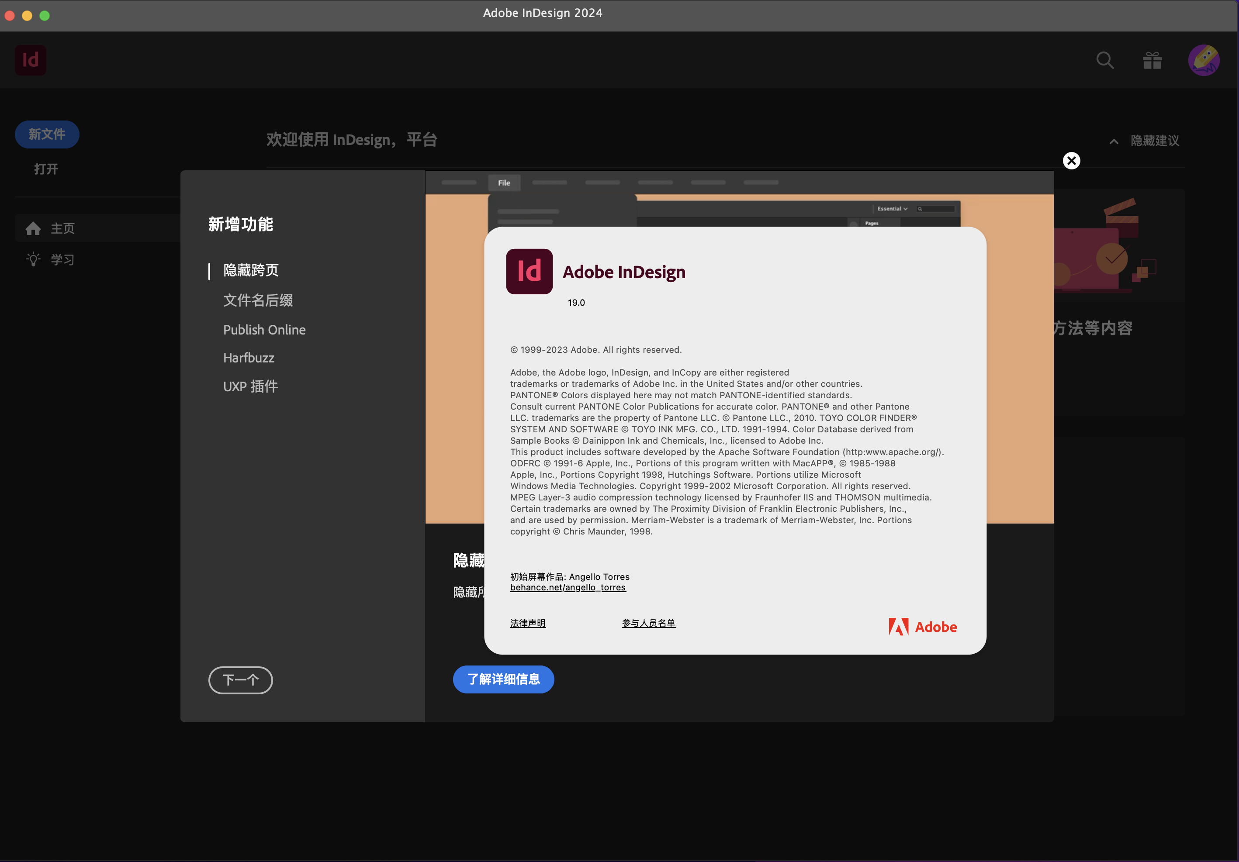This screenshot has width=1239, height=862.
Task: Select the 学习 lightbulb icon in the sidebar
Action: 34,259
